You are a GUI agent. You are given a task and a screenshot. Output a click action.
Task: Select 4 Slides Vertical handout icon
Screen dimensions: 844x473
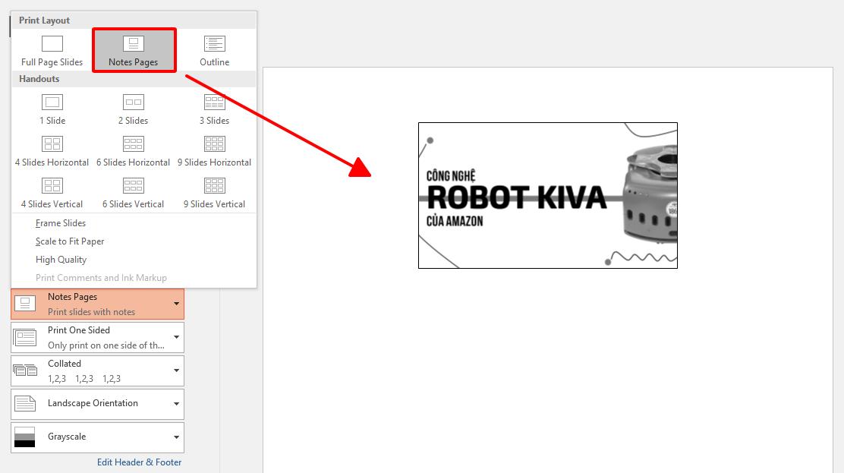(x=52, y=185)
